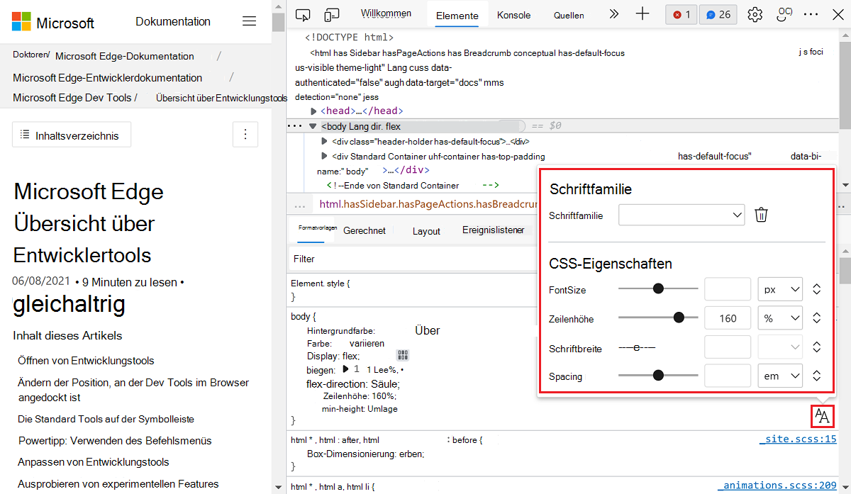Open the _animations.scss:209 source link
851x494 pixels.
(x=777, y=485)
